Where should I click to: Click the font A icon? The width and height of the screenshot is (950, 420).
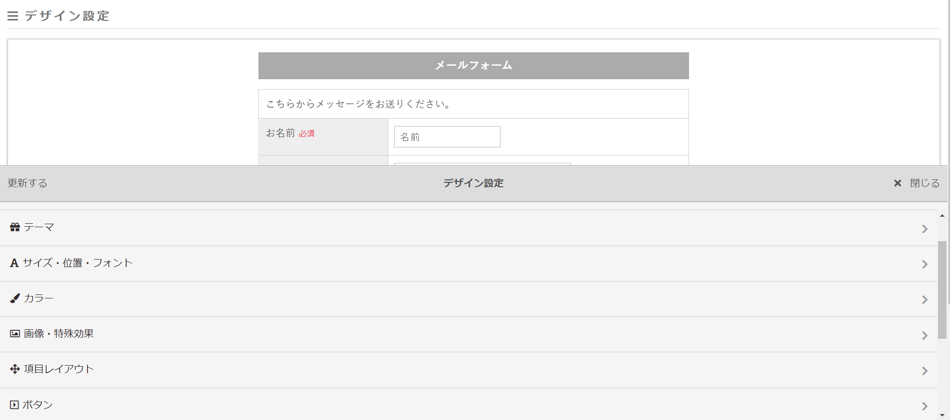coord(14,263)
